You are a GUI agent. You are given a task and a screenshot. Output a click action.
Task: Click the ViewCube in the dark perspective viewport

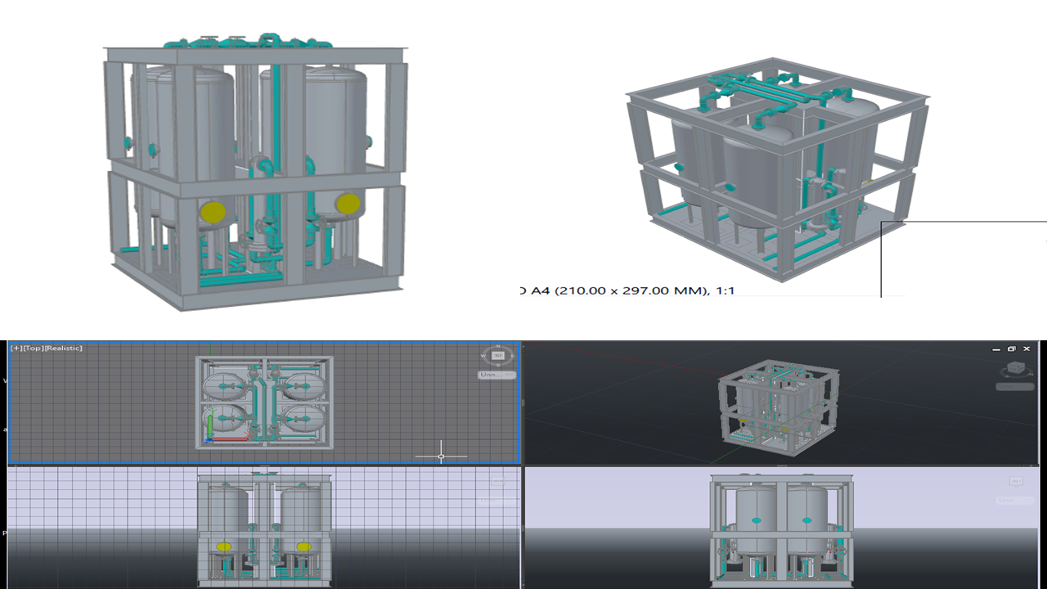tap(1014, 367)
